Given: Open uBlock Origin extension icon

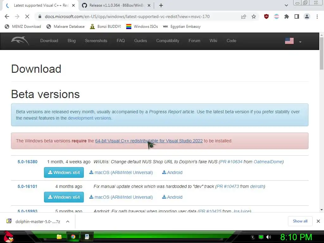Looking at the screenshot, I should tap(266, 16).
